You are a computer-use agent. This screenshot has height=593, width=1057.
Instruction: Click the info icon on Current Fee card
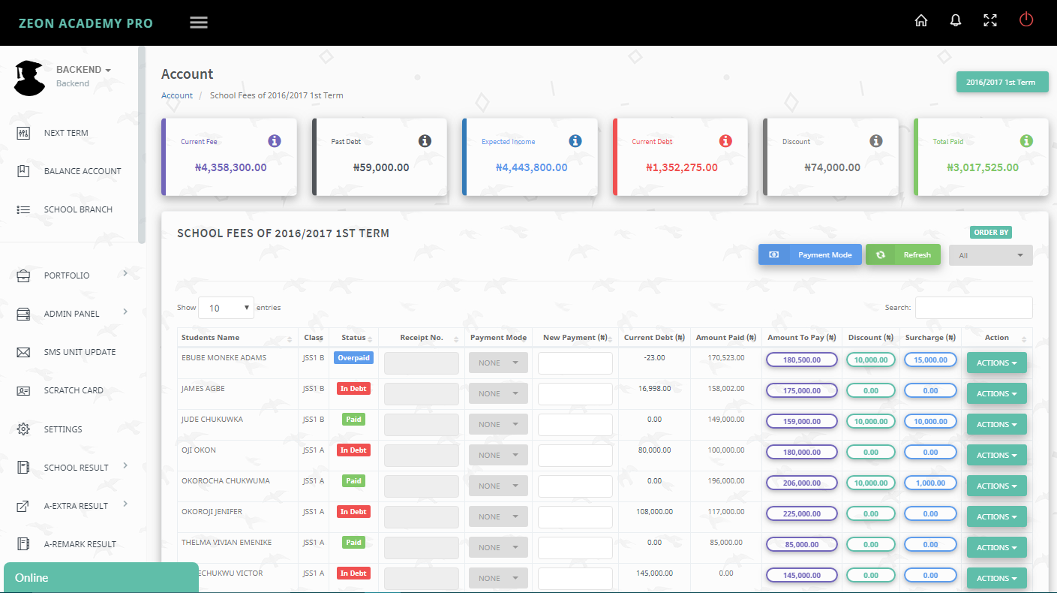coord(275,141)
